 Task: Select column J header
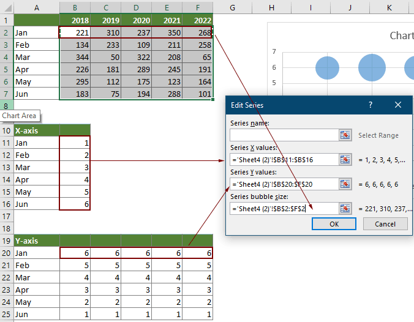click(350, 8)
